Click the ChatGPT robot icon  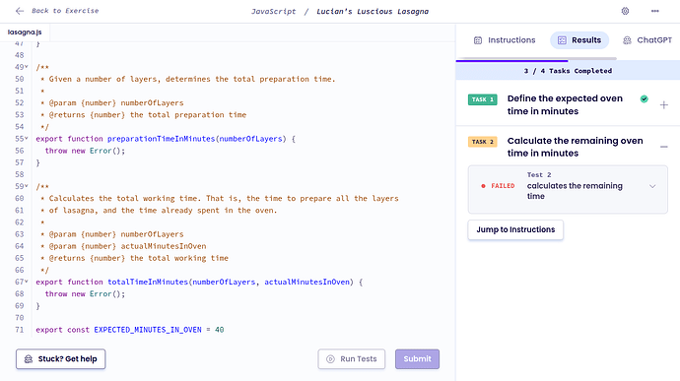[627, 40]
